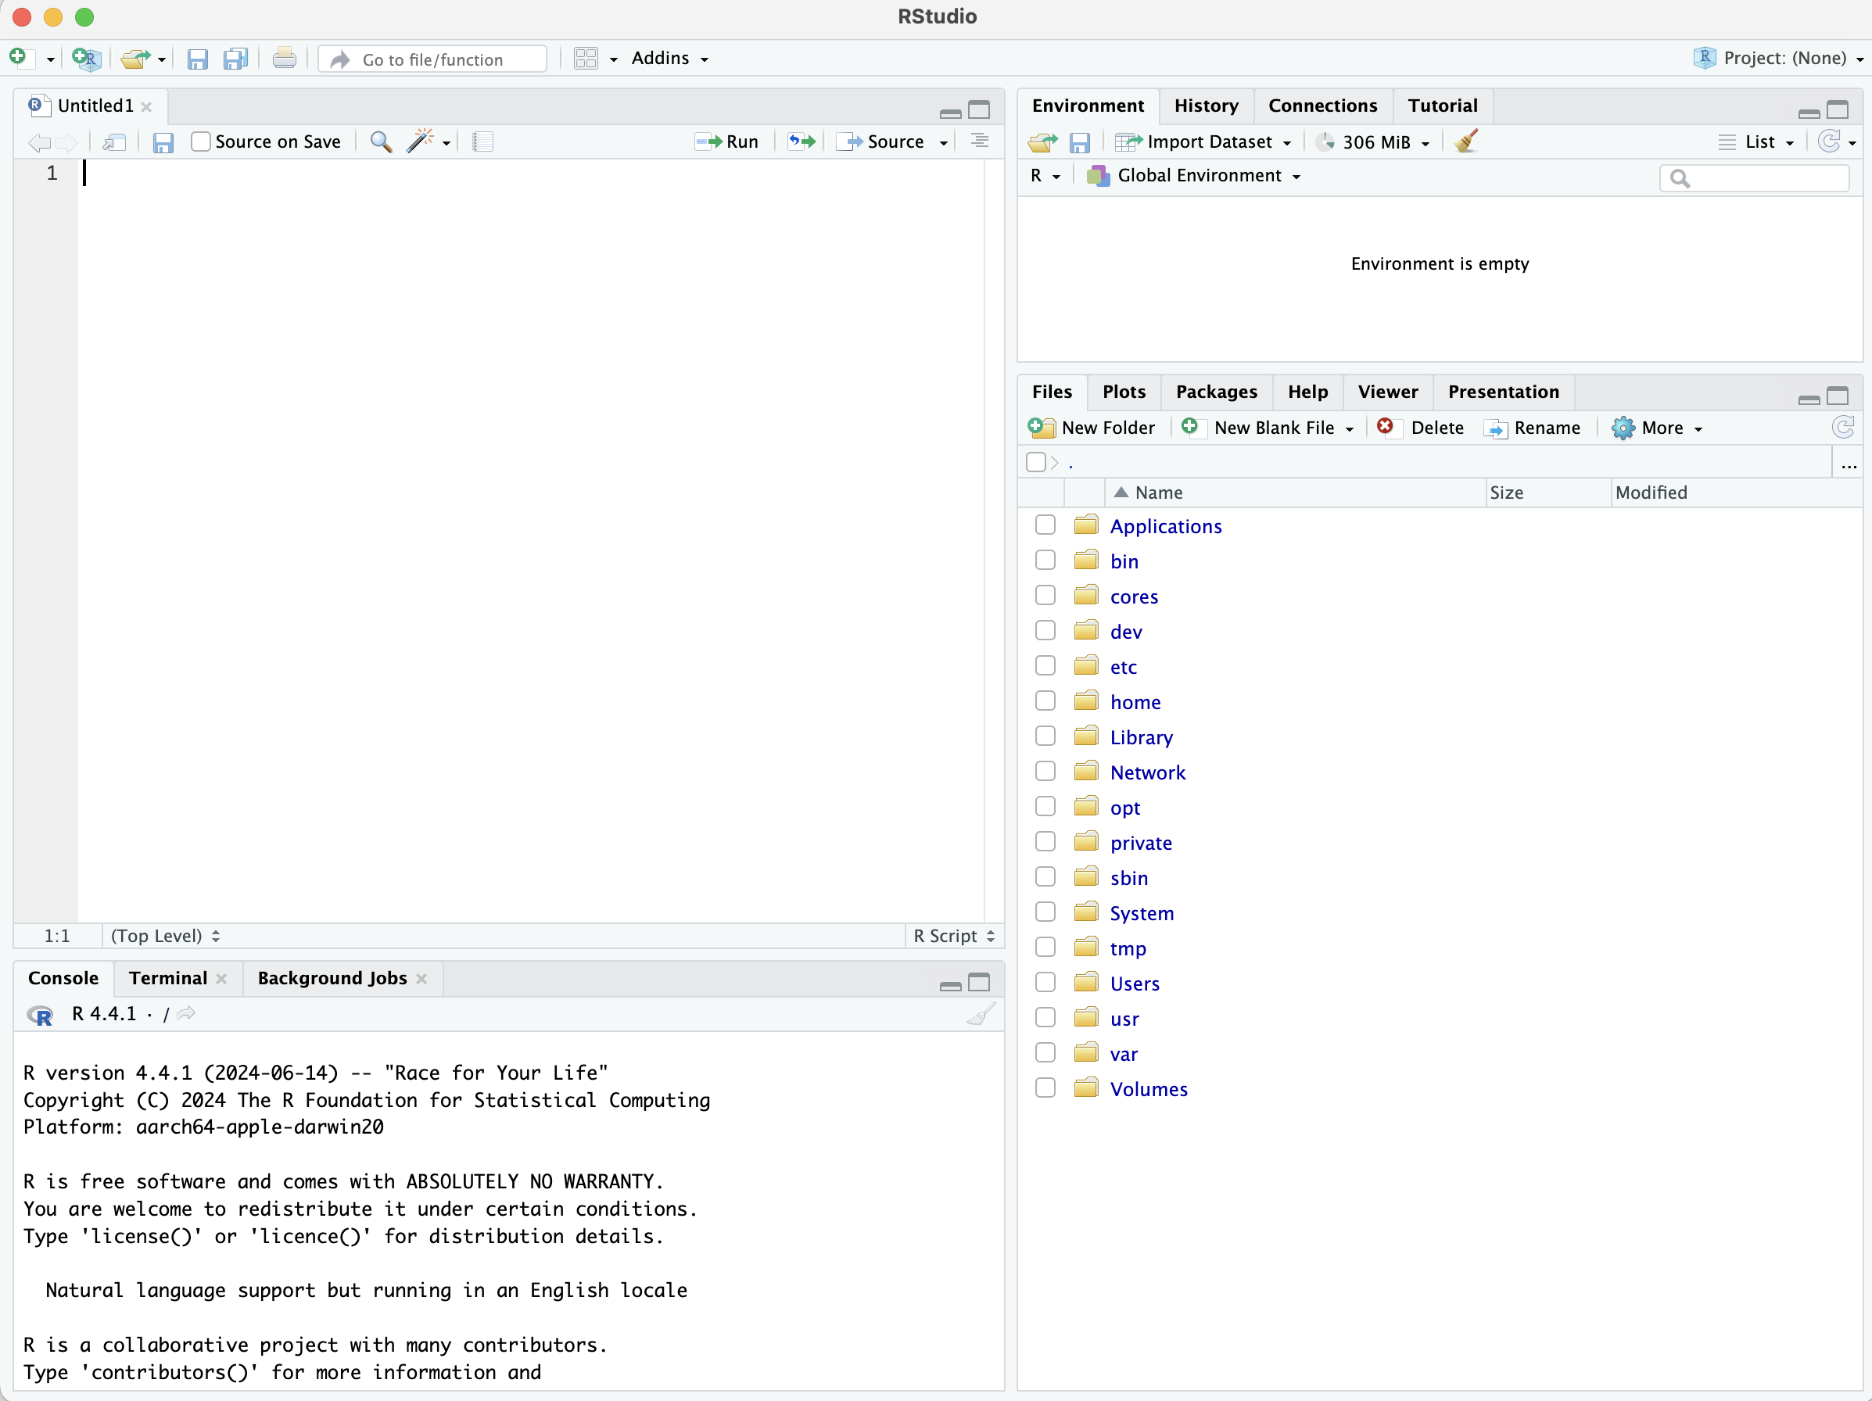The width and height of the screenshot is (1872, 1401).
Task: Save current document from main toolbar
Action: pyautogui.click(x=197, y=59)
